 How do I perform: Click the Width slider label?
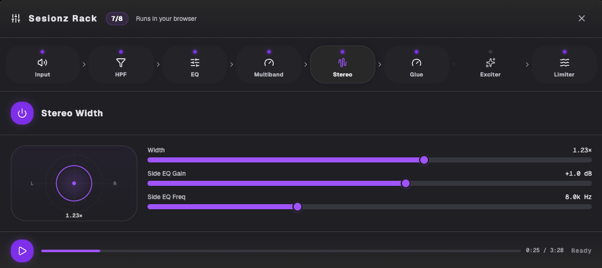pos(156,150)
